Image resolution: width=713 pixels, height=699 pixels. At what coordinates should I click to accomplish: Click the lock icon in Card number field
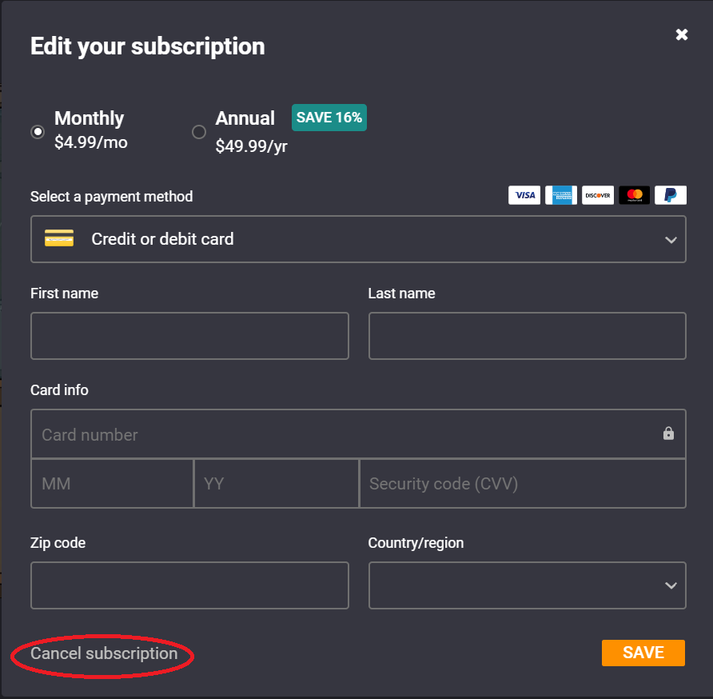coord(668,433)
